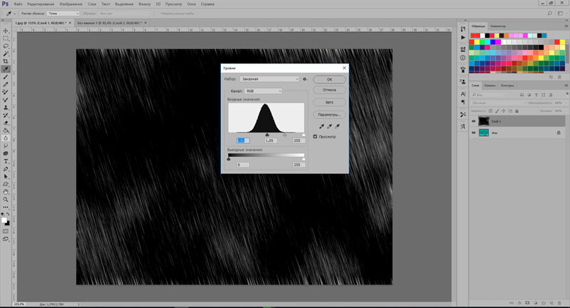Open the Фильтр menu

click(145, 4)
